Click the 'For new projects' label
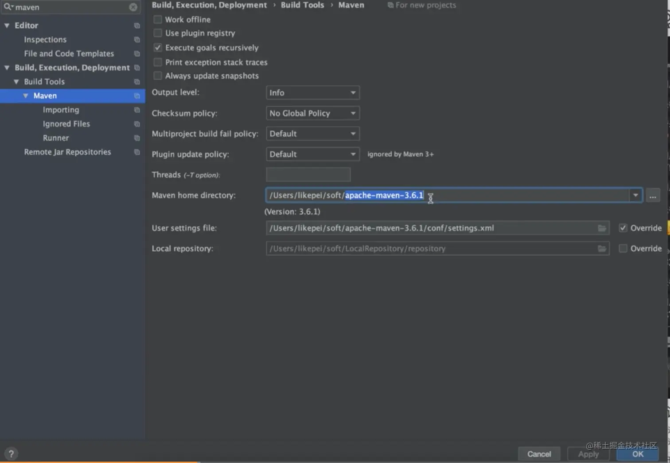The height and width of the screenshot is (463, 670). pyautogui.click(x=425, y=5)
